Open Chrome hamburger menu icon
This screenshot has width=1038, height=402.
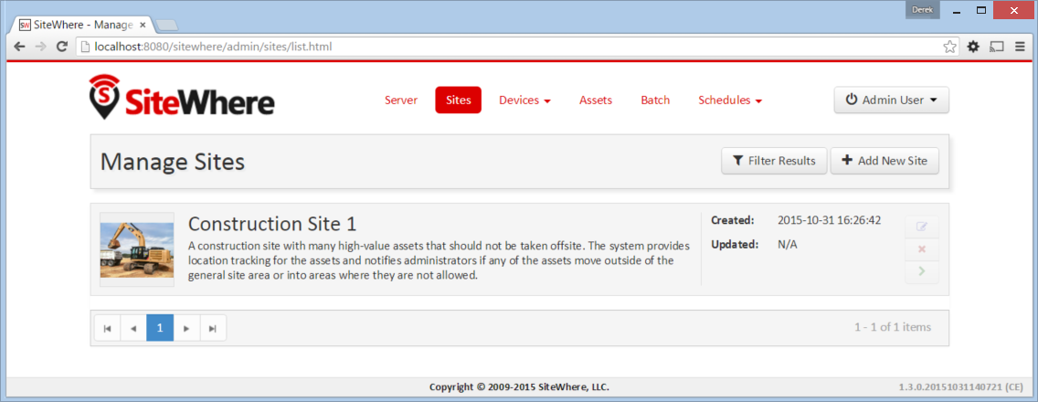coord(1018,47)
